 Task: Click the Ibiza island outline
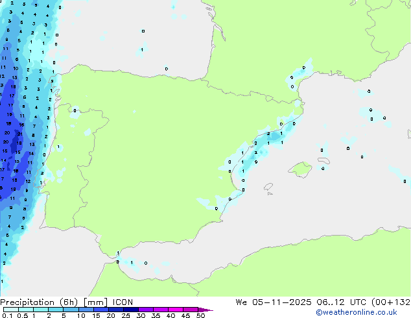coord(268,187)
